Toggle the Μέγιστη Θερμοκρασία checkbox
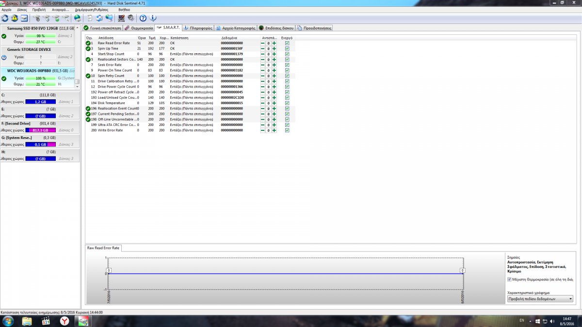The height and width of the screenshot is (327, 582). click(509, 280)
